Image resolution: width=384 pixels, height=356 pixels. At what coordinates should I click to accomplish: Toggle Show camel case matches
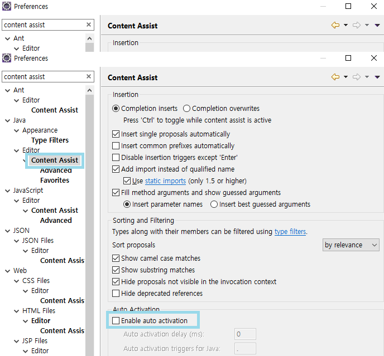116,258
